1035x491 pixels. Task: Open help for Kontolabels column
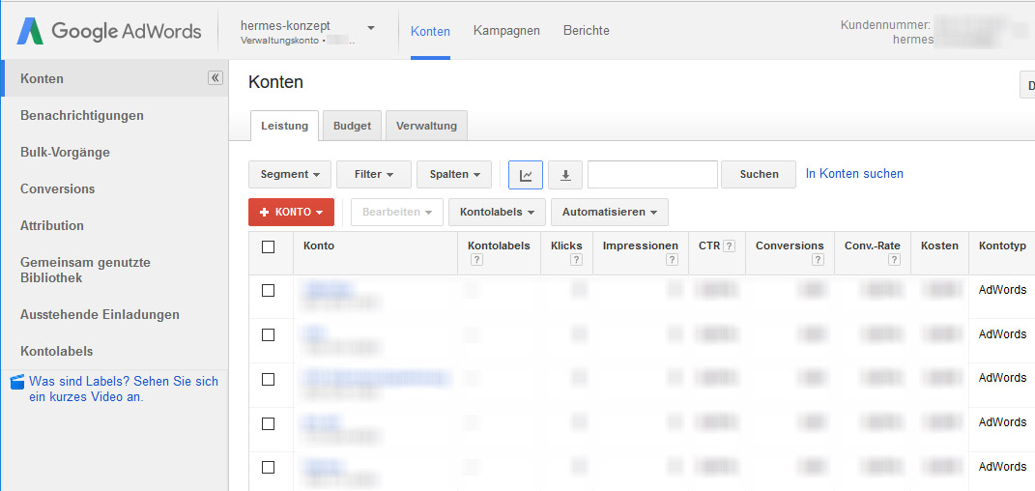pos(477,260)
